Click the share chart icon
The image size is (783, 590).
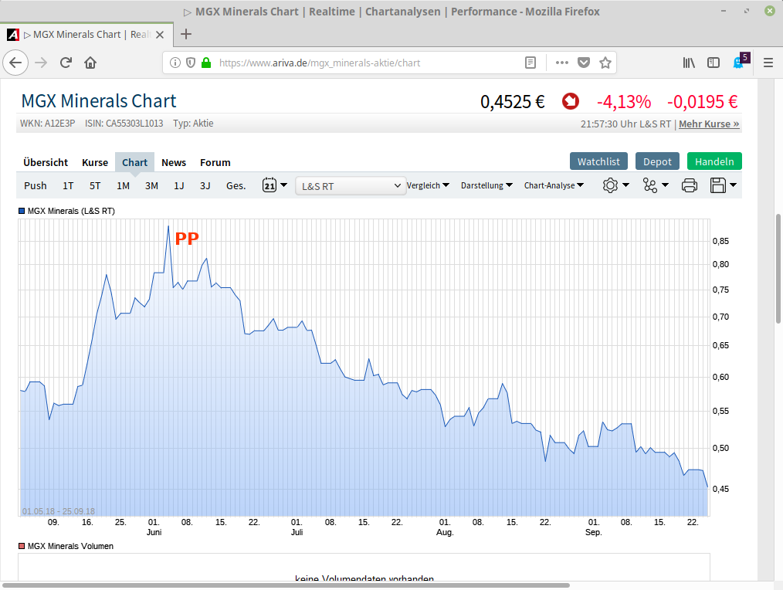tap(650, 185)
